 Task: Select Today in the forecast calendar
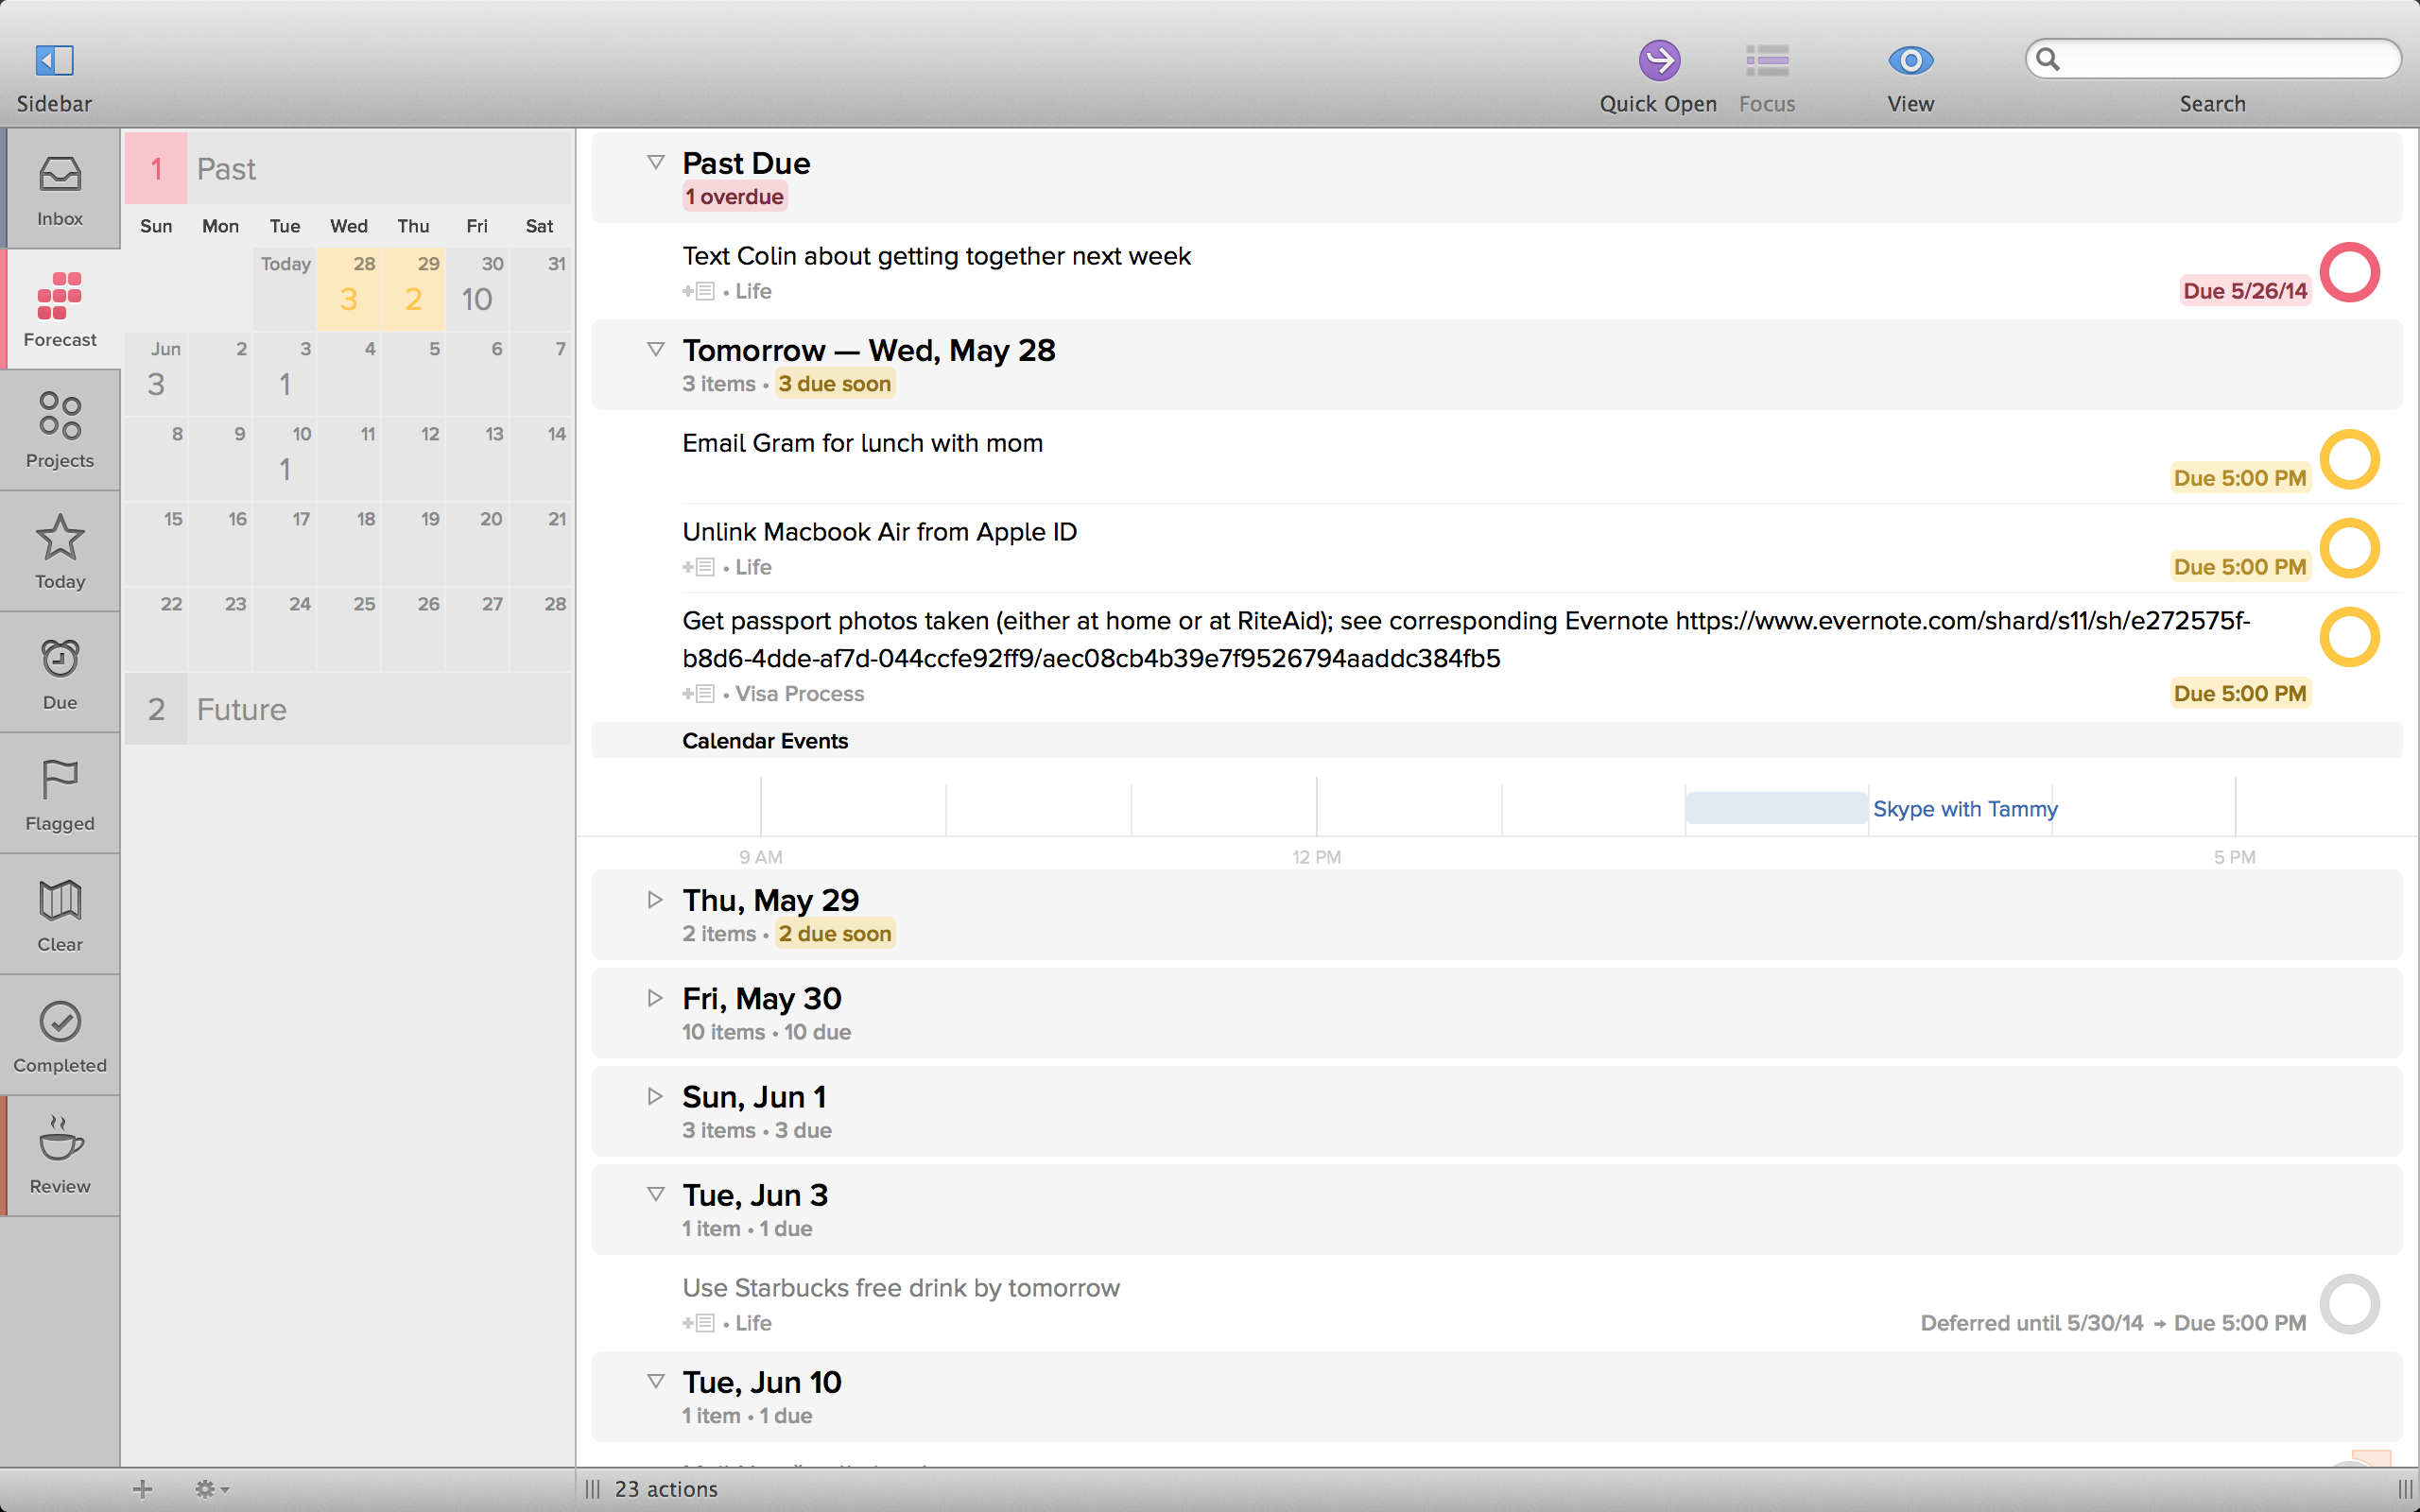tap(285, 289)
